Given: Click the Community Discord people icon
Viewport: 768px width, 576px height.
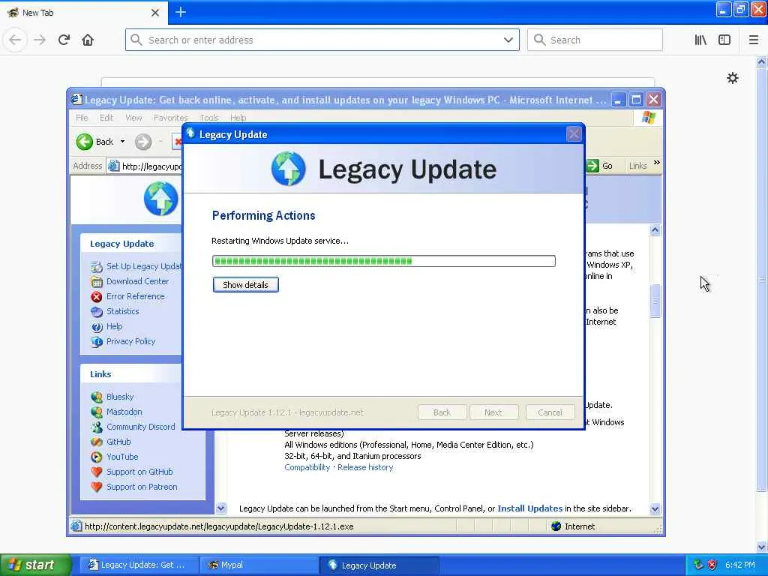Looking at the screenshot, I should point(97,427).
